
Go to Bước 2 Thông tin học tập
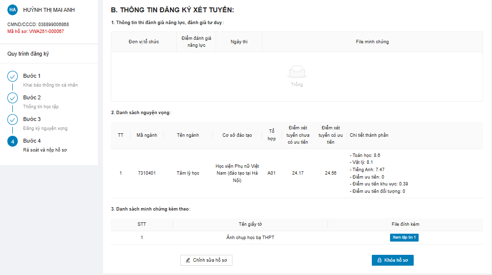point(41,102)
